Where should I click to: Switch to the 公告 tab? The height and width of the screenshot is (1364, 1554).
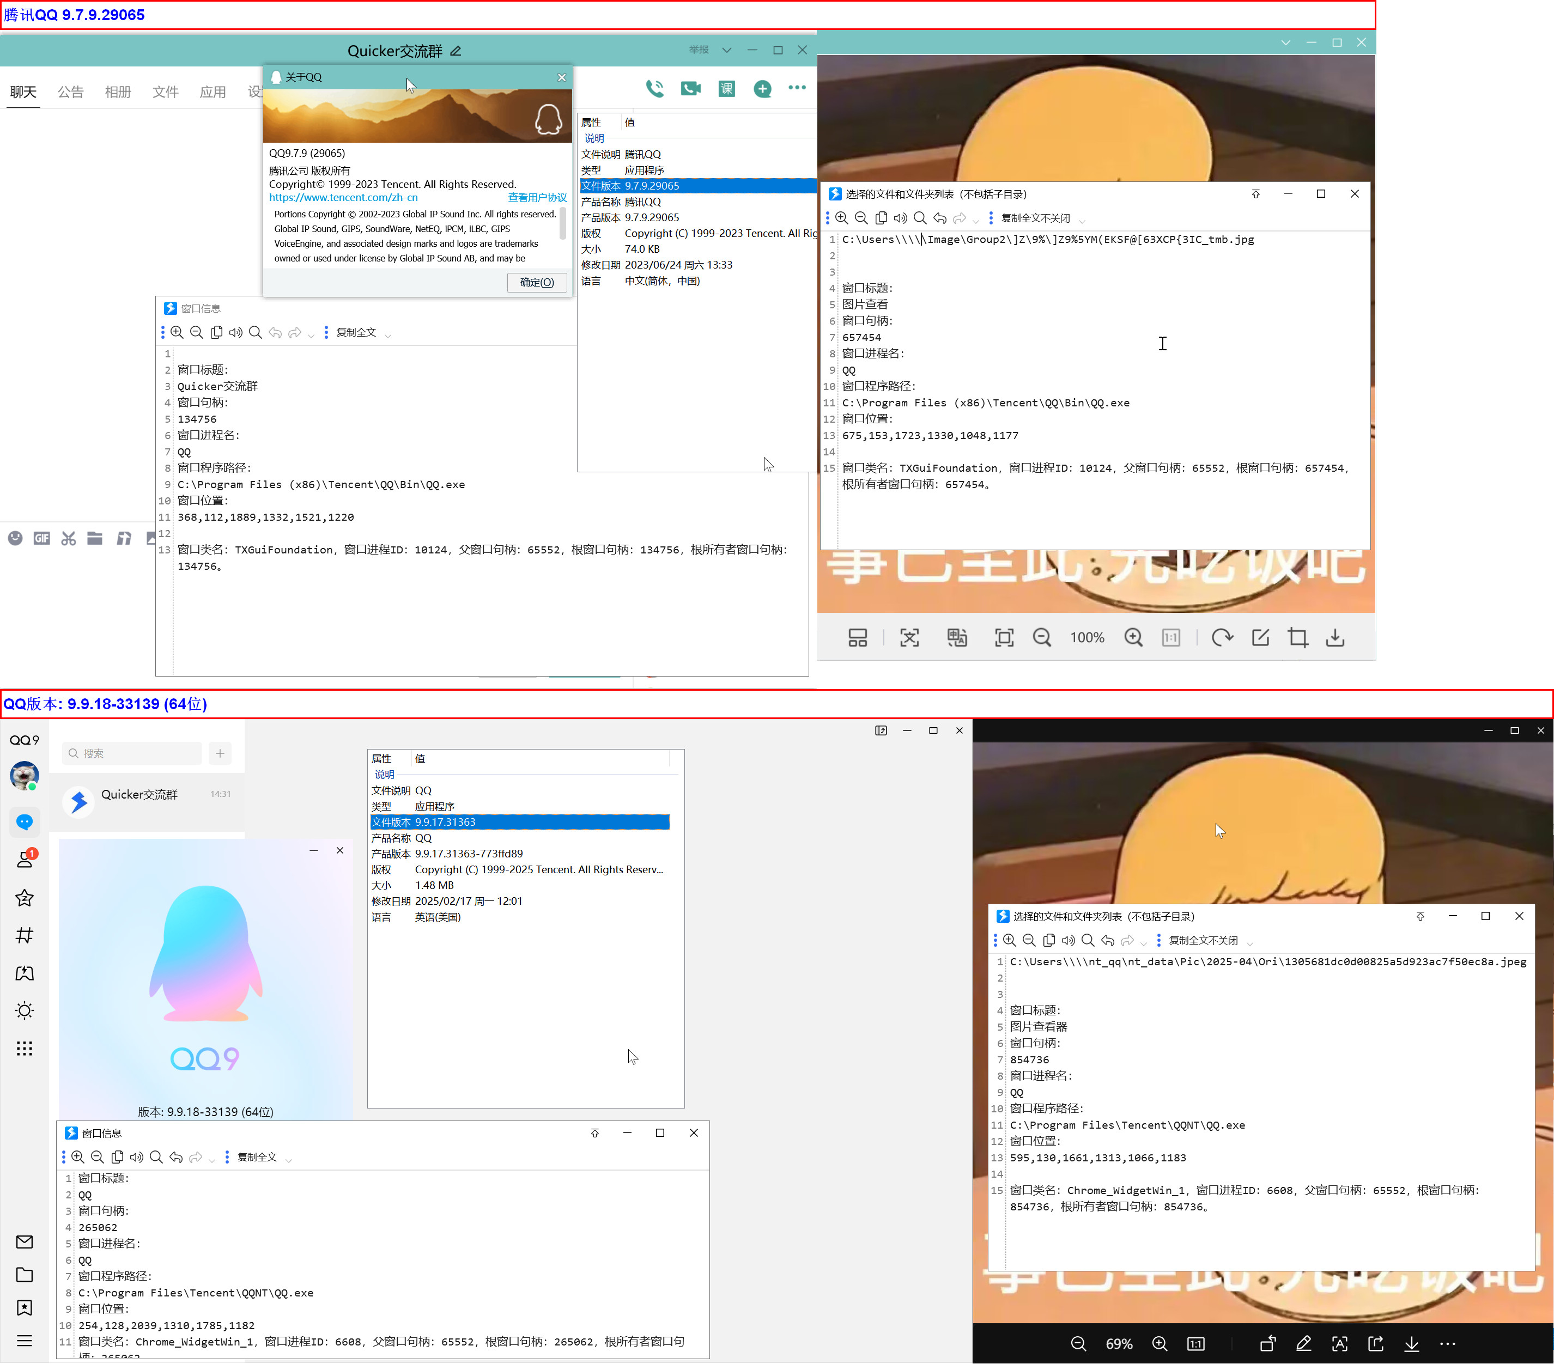(x=71, y=92)
